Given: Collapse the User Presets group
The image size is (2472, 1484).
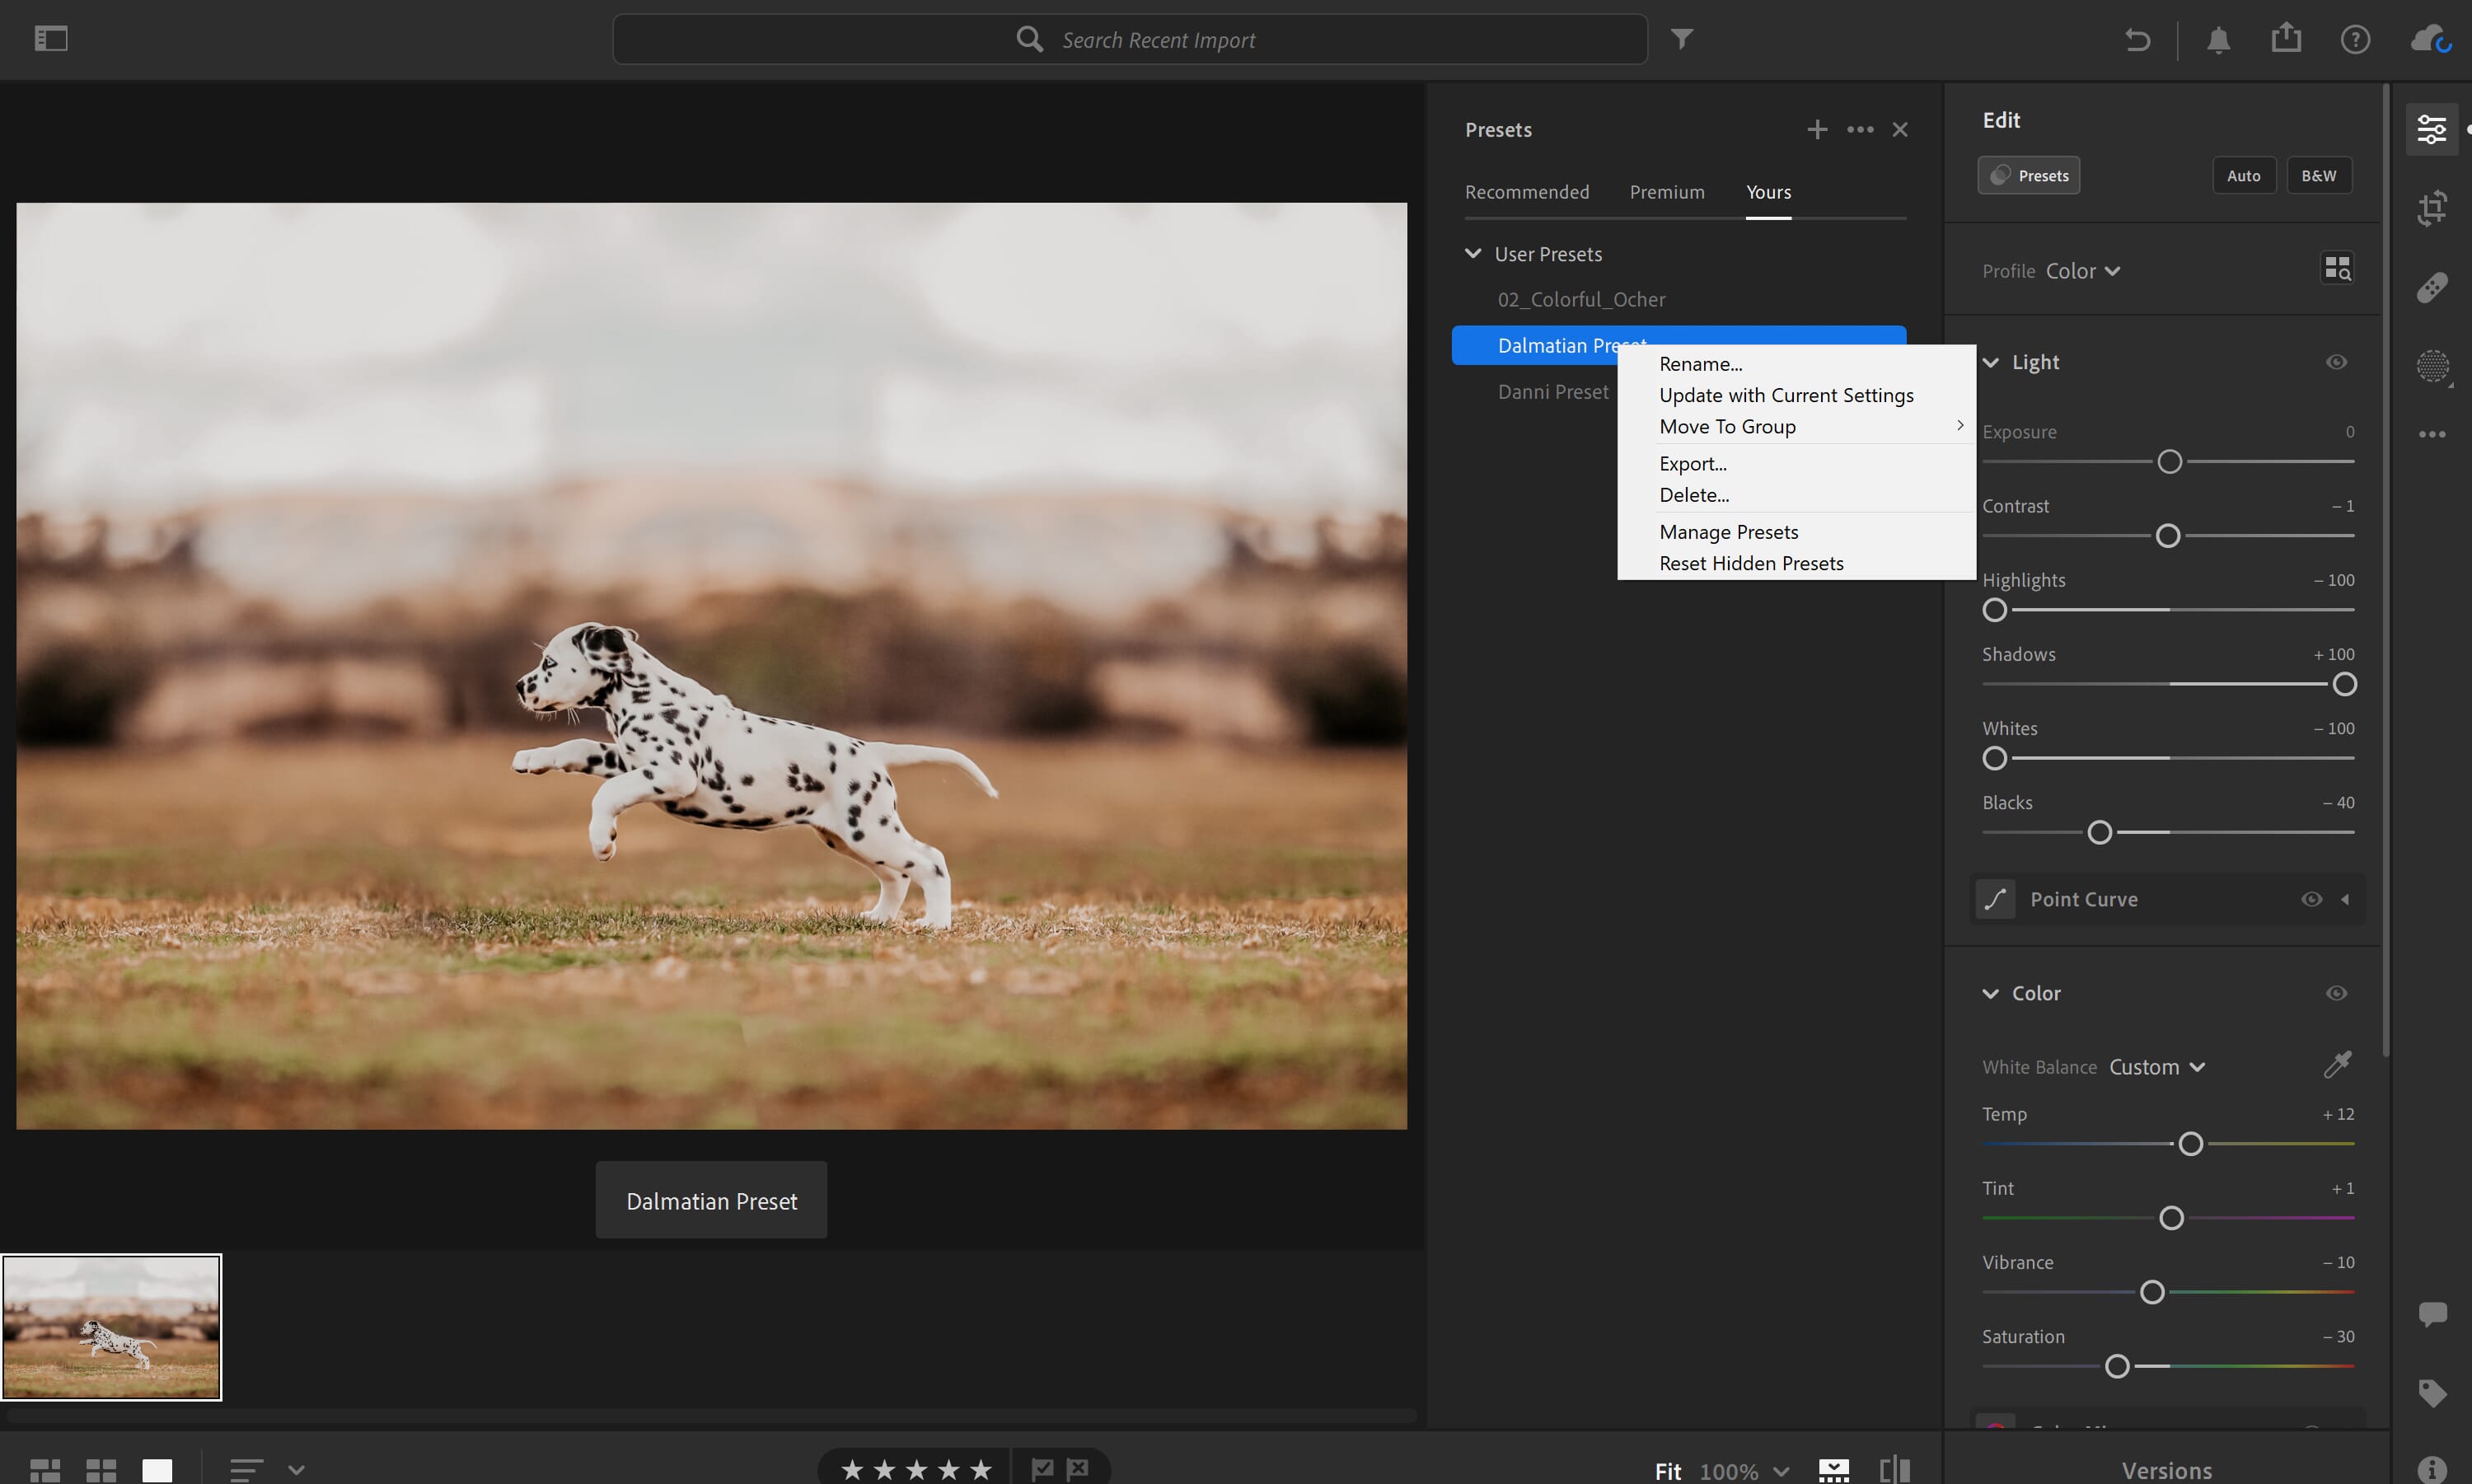Looking at the screenshot, I should click(x=1472, y=254).
